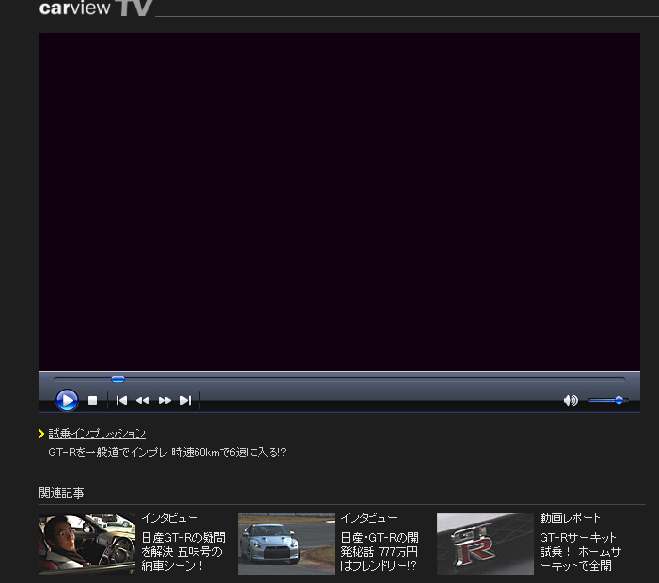Open article 日産・GT-Rの開発秘話 777万円
This screenshot has height=583, width=659.
tap(380, 551)
